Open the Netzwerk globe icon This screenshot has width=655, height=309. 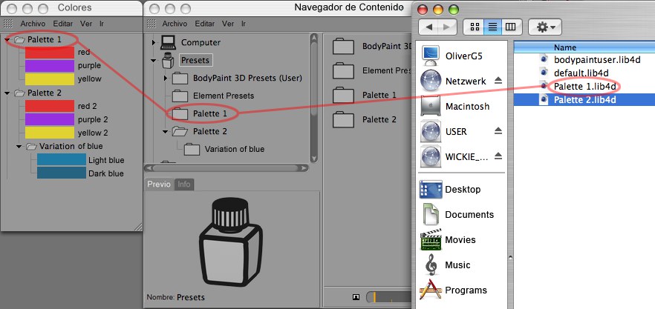pyautogui.click(x=432, y=80)
